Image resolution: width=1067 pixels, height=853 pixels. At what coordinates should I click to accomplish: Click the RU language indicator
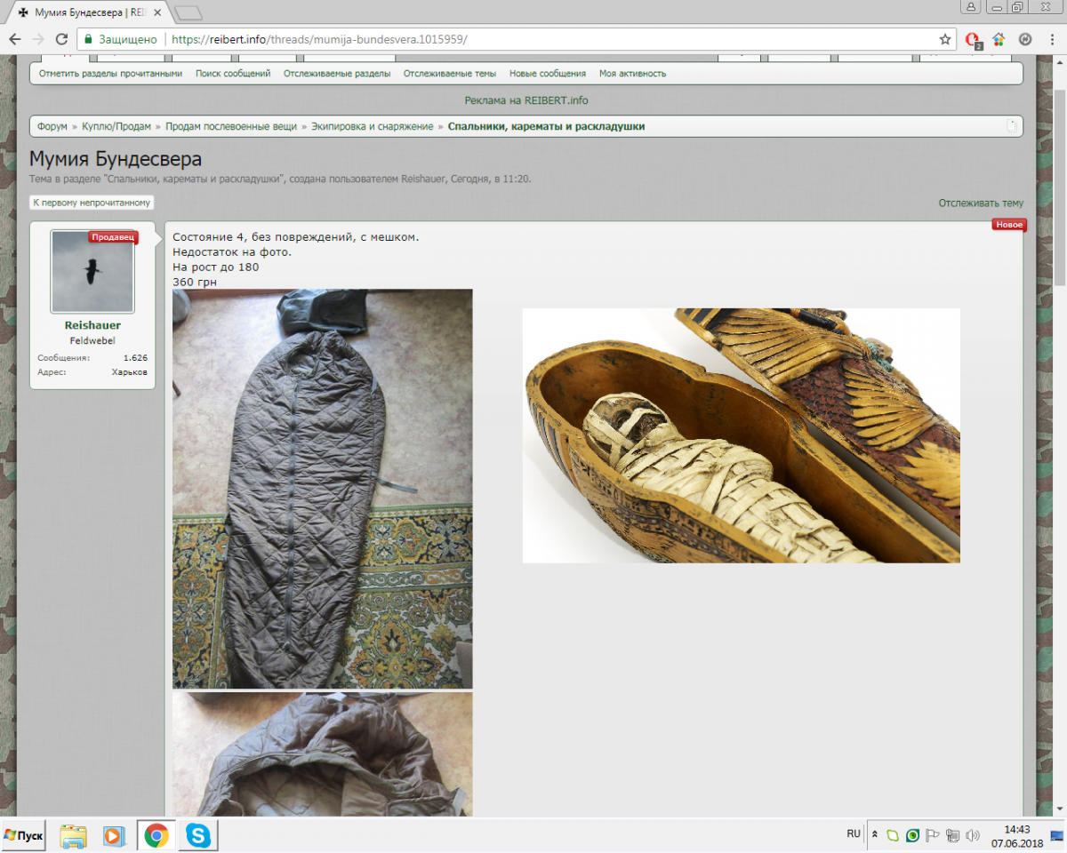pyautogui.click(x=853, y=834)
